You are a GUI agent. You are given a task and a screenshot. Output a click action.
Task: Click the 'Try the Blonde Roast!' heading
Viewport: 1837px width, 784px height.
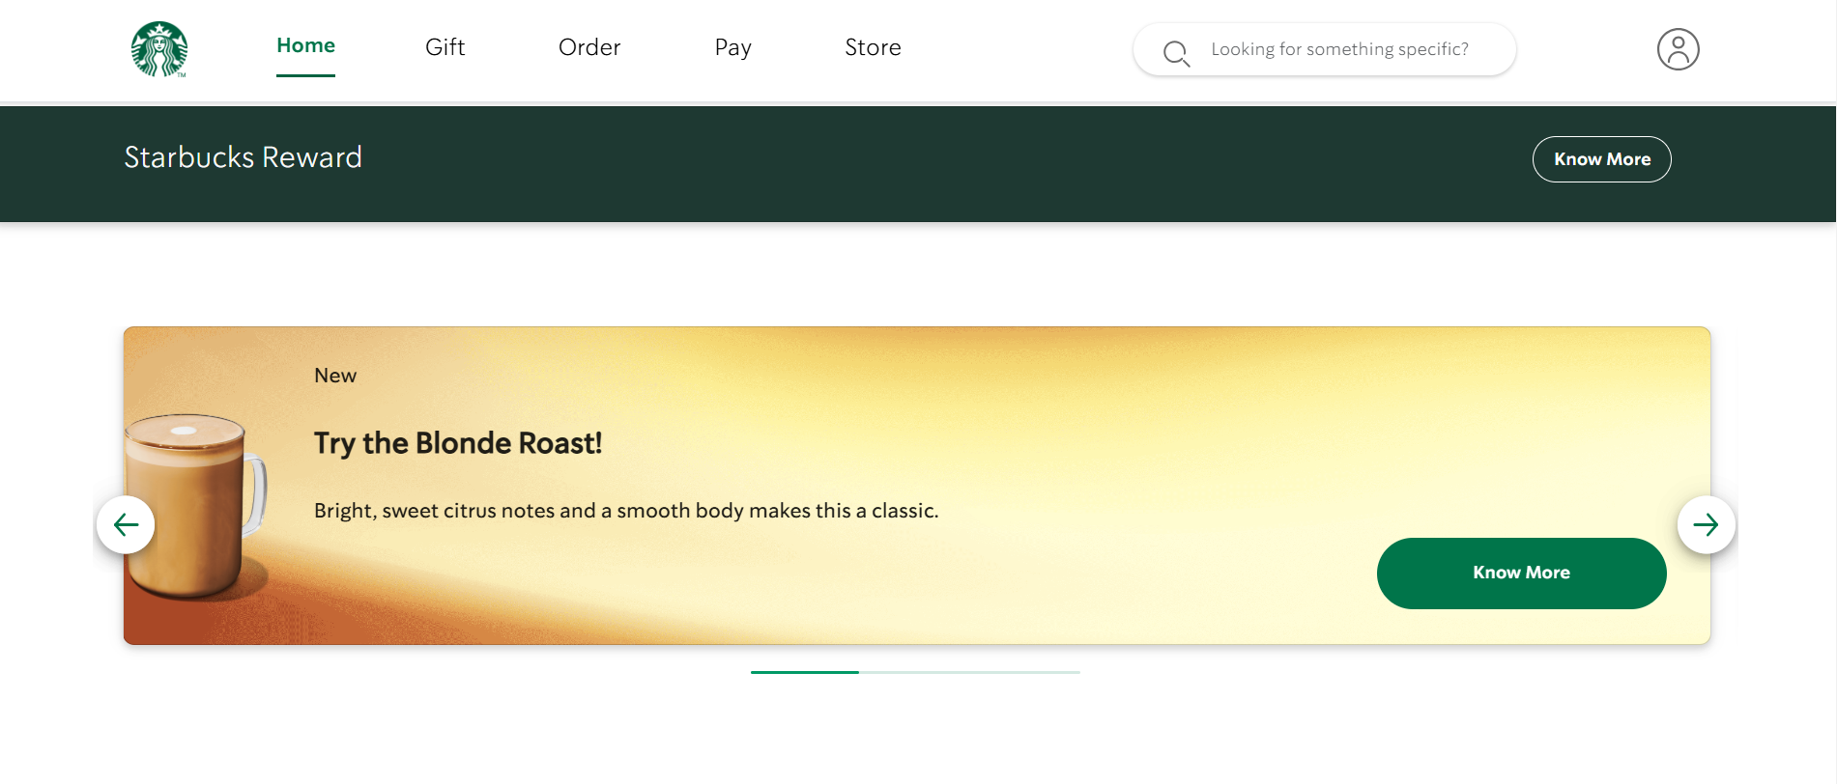(458, 443)
